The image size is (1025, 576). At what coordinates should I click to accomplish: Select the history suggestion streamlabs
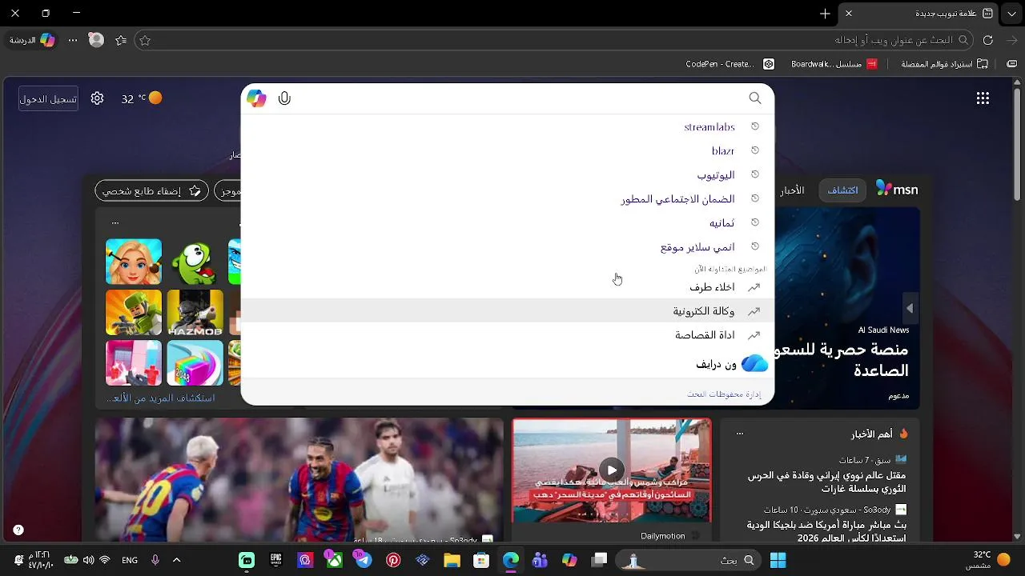click(508, 126)
